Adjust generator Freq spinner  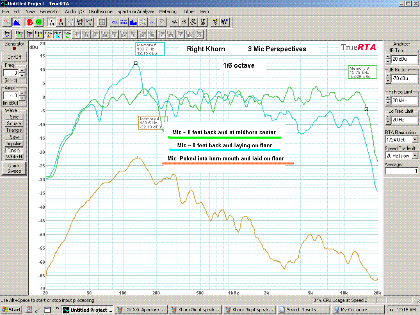coord(22,73)
